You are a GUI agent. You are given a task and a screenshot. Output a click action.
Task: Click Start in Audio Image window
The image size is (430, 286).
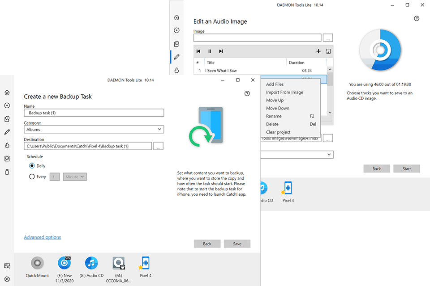pos(407,168)
